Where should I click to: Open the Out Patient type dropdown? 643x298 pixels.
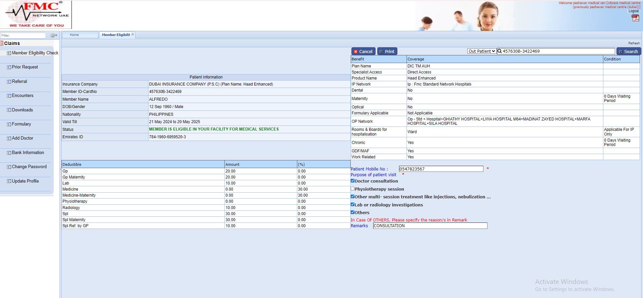pos(481,51)
